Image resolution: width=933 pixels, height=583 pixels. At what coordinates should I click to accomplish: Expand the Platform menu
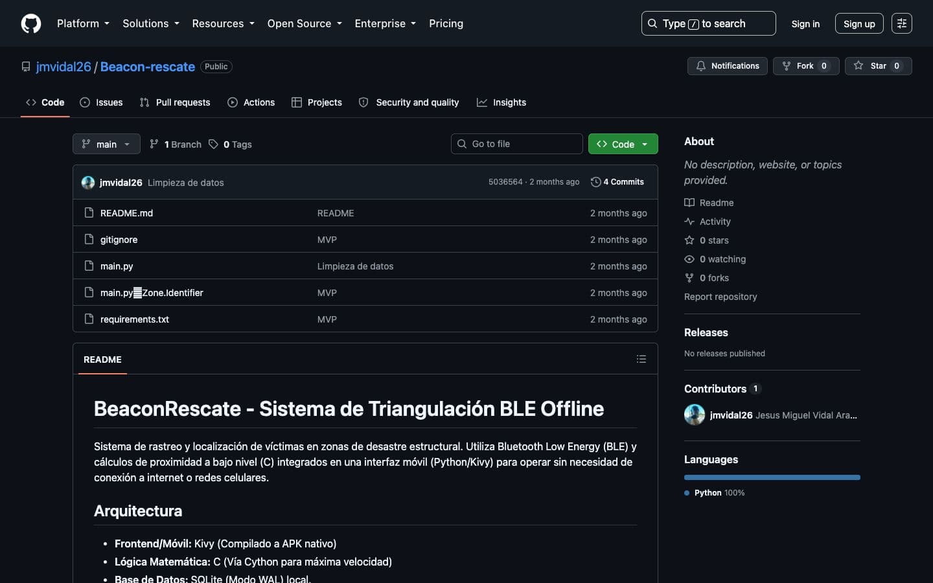83,23
